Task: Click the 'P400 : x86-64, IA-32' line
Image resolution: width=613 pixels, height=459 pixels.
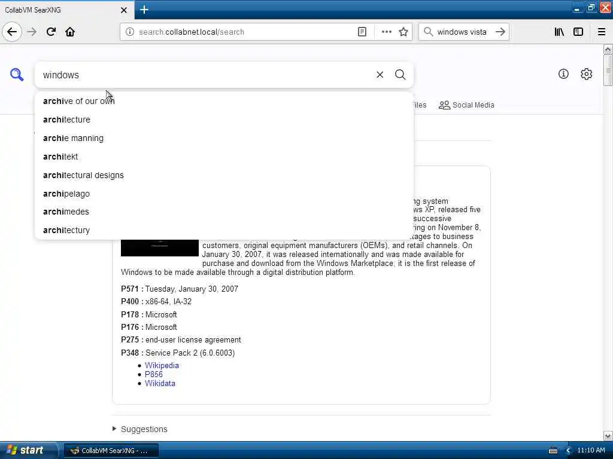Action: (156, 301)
